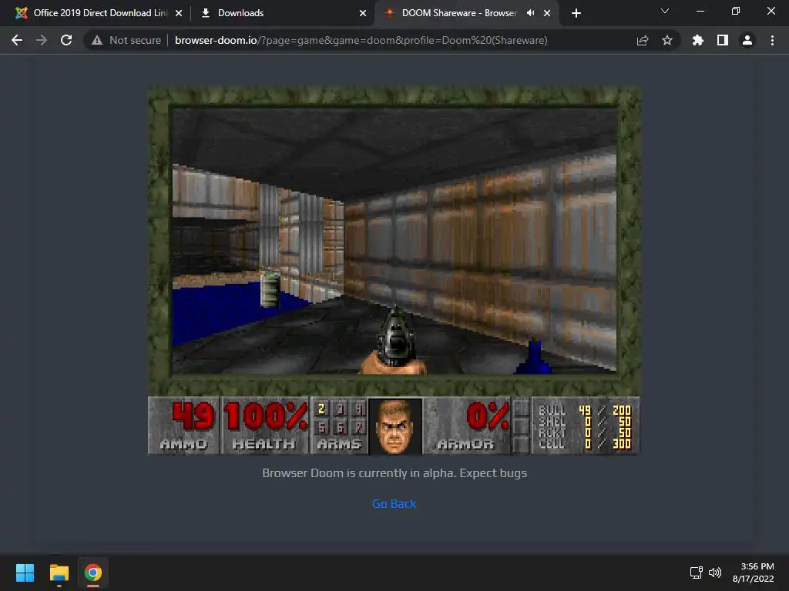Switch to the Downloads tab
Screen dimensions: 789x591
coord(282,13)
